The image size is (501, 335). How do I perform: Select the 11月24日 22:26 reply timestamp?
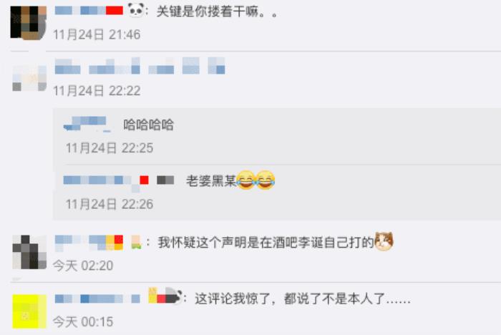click(110, 204)
